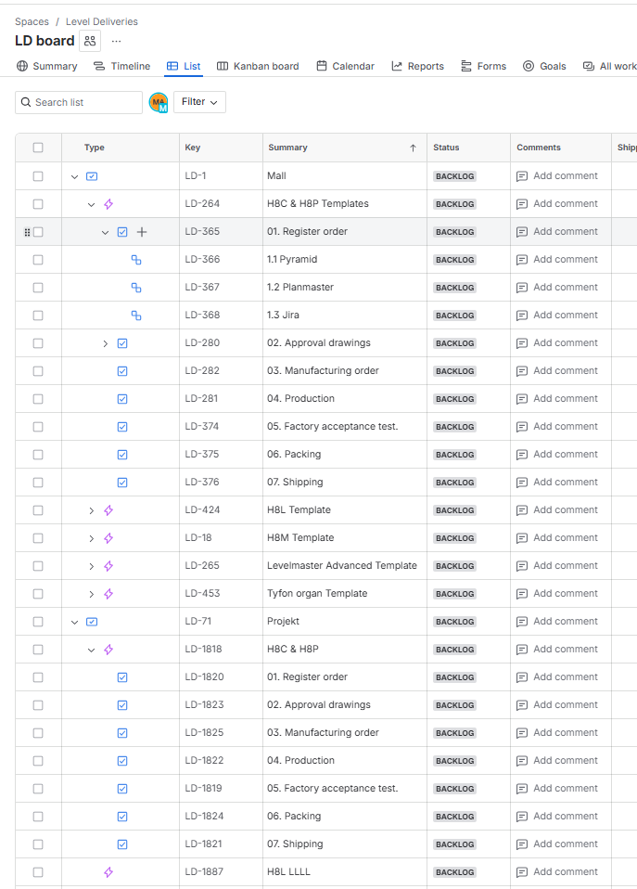637x889 pixels.
Task: Open the Spaces breadcrumb link
Action: (x=32, y=20)
